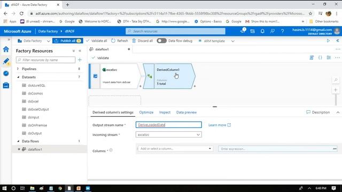
Task: Collapse the Factory Resources panel
Action: (80, 51)
